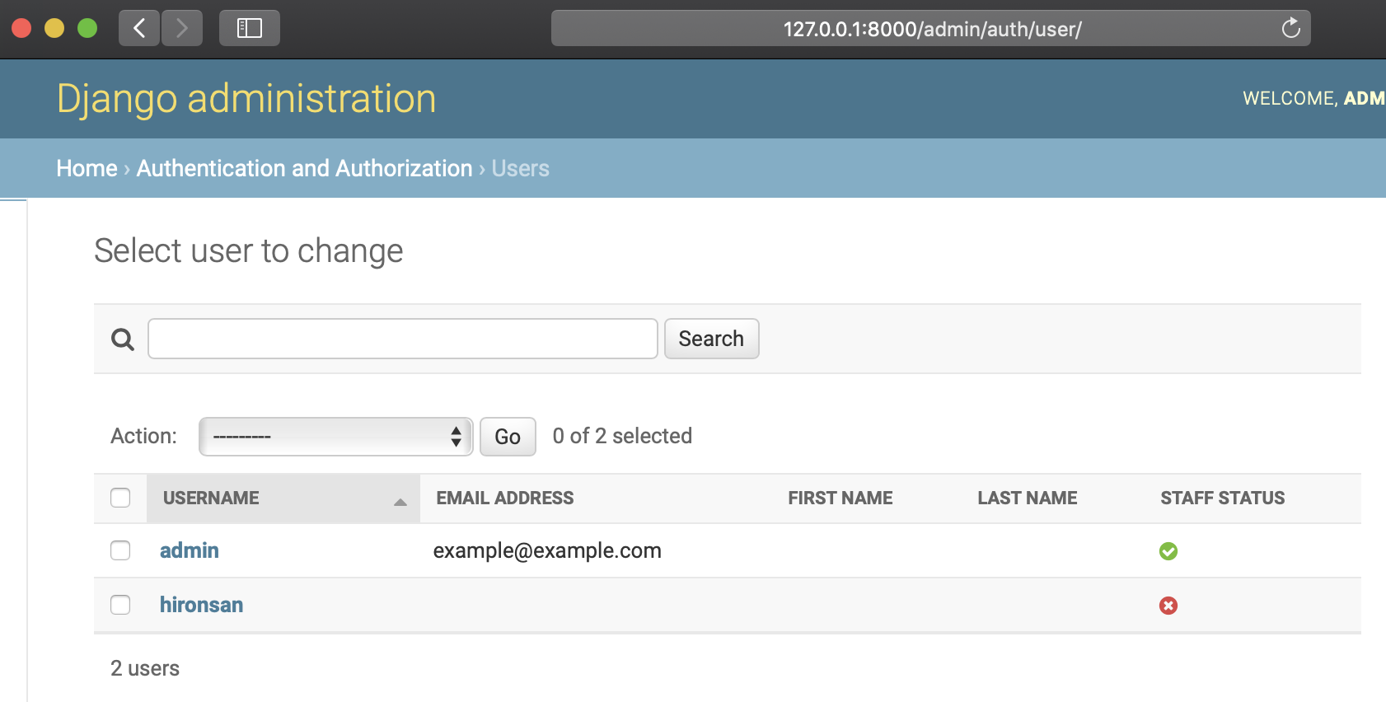Open the hironsan user link

201,605
